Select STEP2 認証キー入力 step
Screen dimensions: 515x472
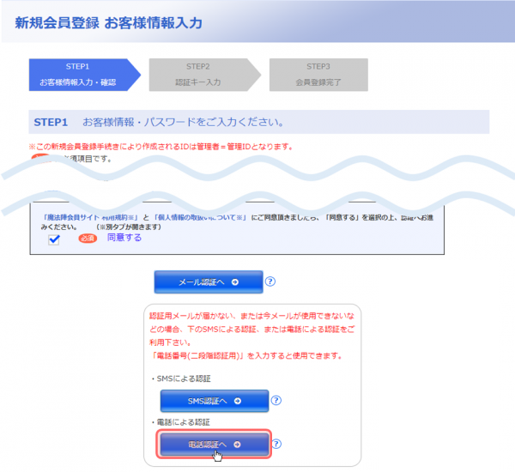pos(198,75)
